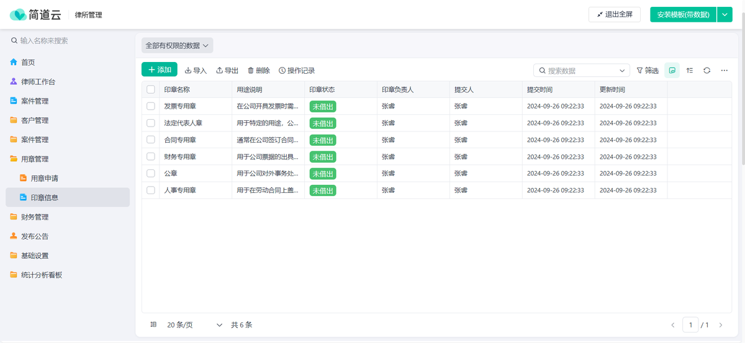This screenshot has height=343, width=745.
Task: Click the green highlighted display settings icon
Action: (x=672, y=71)
